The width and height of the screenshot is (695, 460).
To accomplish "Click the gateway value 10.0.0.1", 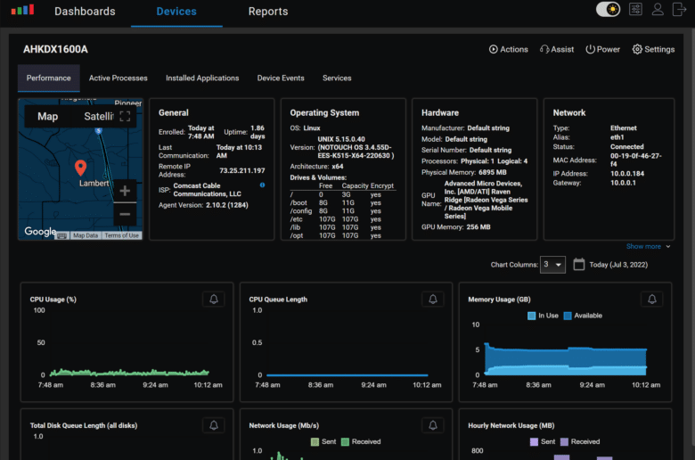I will click(x=623, y=183).
